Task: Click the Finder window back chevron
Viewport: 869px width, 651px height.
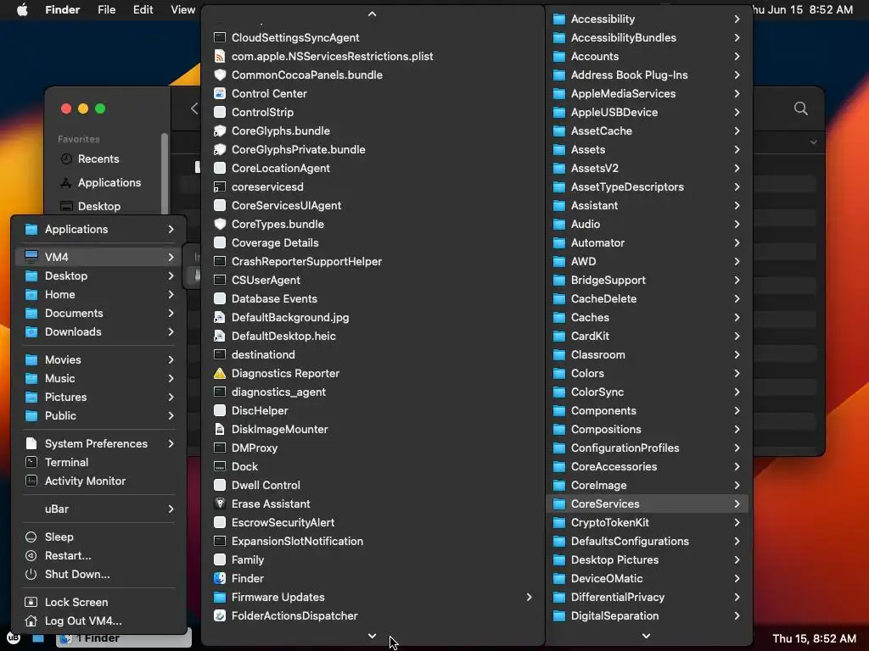Action: [194, 108]
